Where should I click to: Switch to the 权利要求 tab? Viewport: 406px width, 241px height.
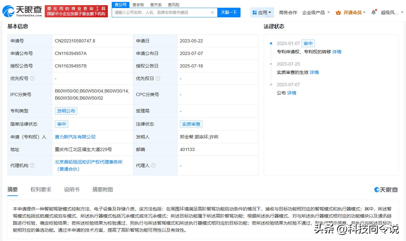[x=41, y=190]
